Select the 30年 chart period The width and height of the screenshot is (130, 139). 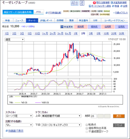[x=122, y=33]
